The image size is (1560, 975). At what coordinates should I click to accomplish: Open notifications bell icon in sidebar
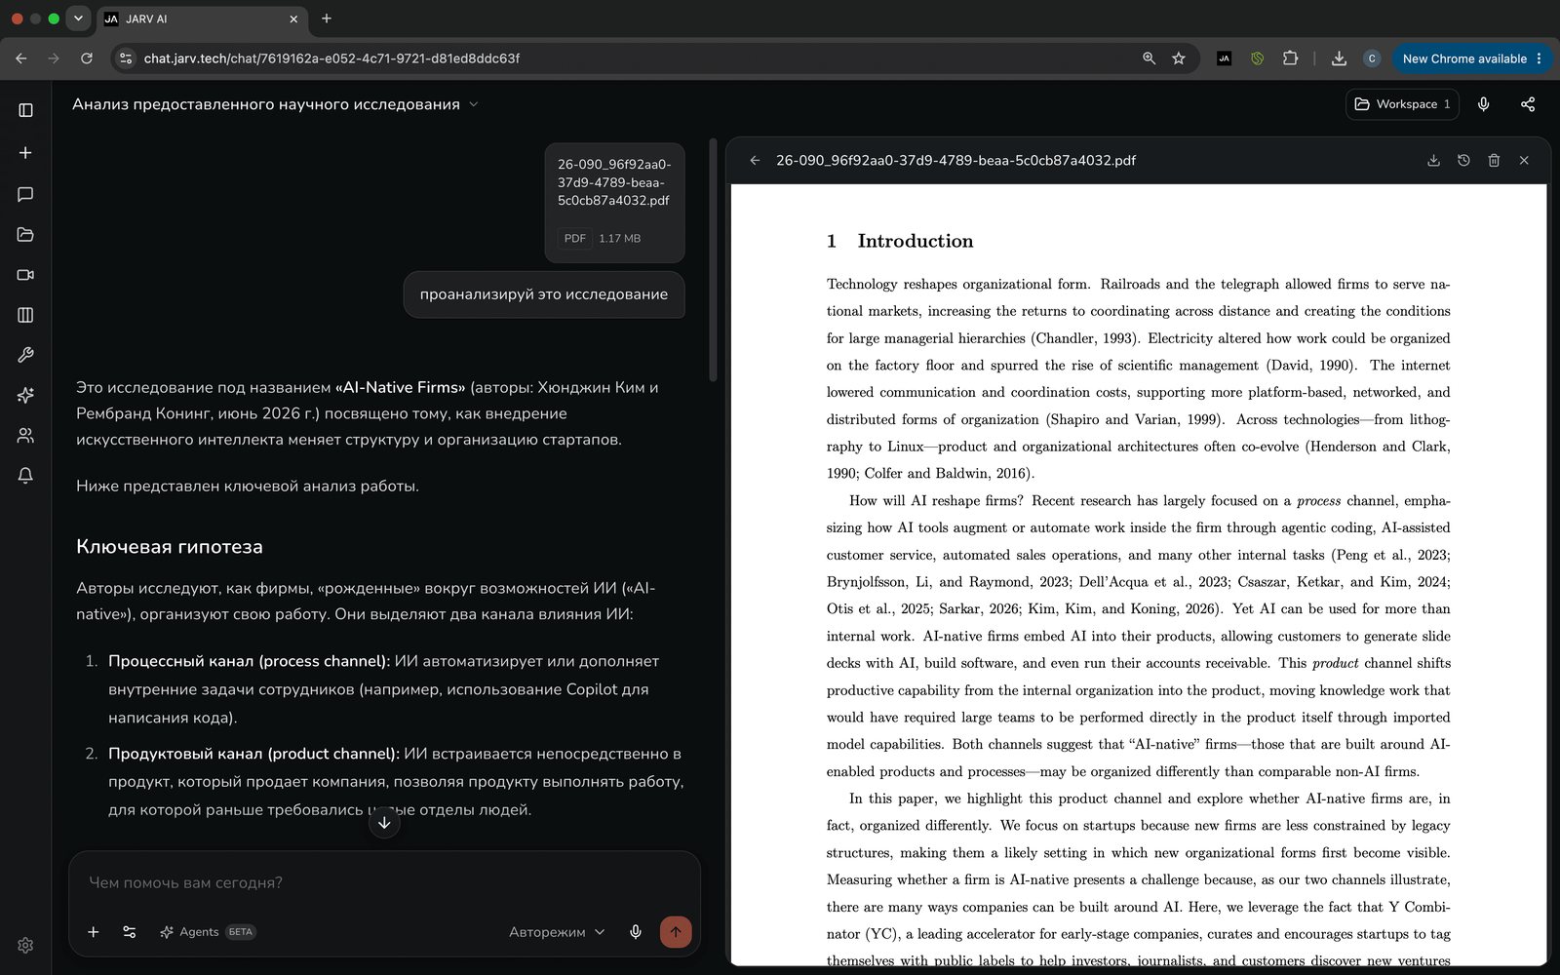point(26,476)
